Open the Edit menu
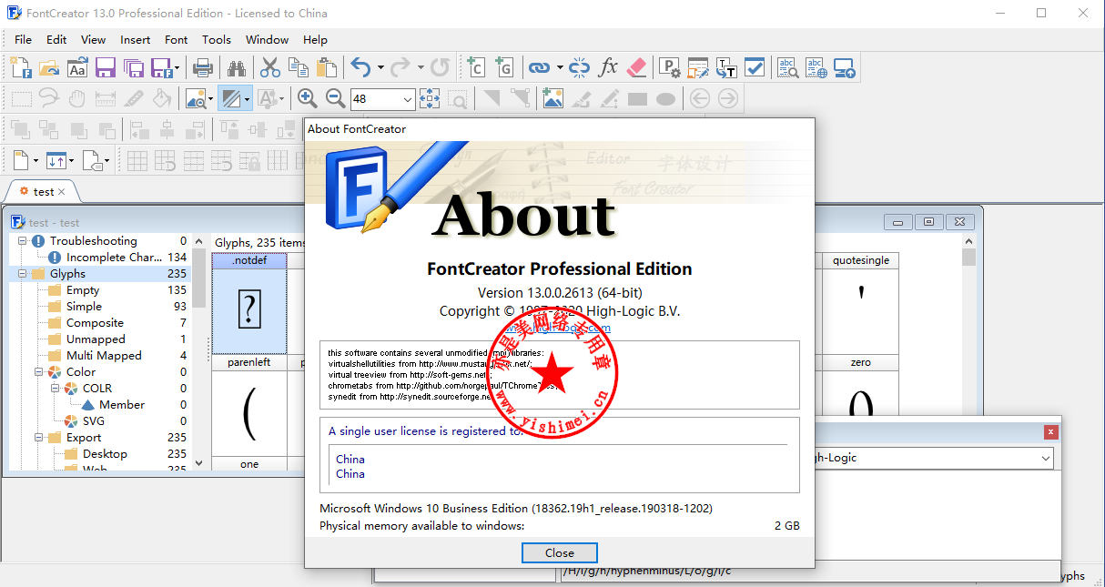This screenshot has width=1105, height=587. pyautogui.click(x=56, y=39)
